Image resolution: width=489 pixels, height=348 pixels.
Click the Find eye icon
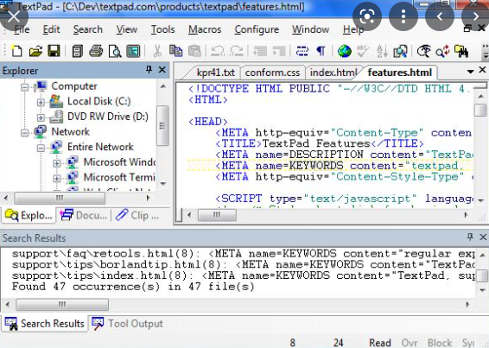click(x=424, y=51)
